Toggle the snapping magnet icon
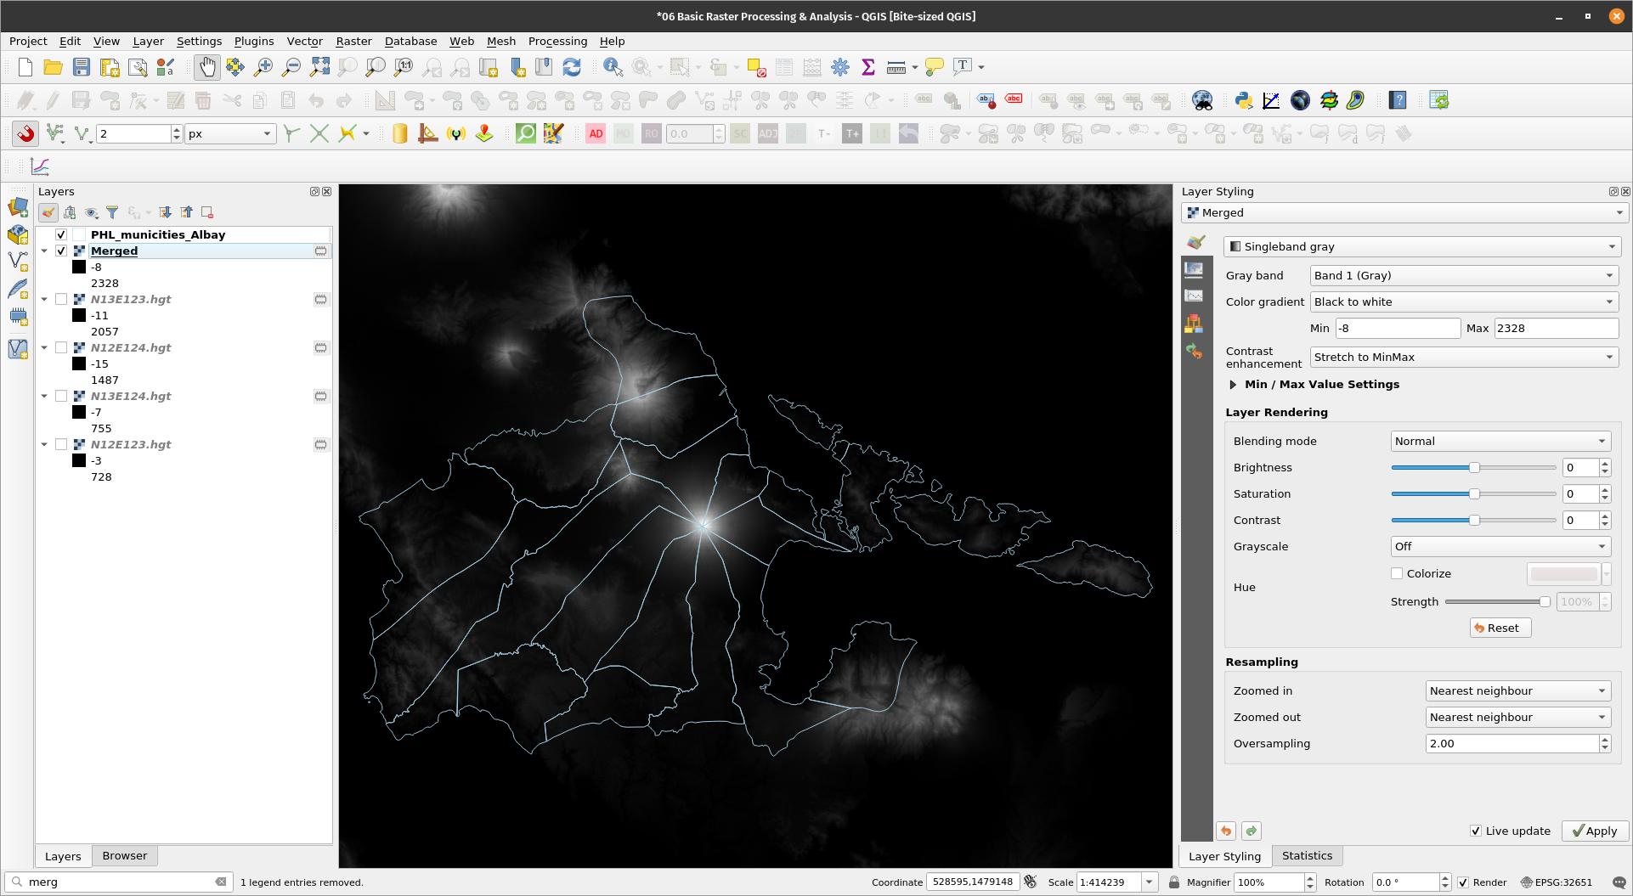Image resolution: width=1633 pixels, height=896 pixels. tap(25, 133)
